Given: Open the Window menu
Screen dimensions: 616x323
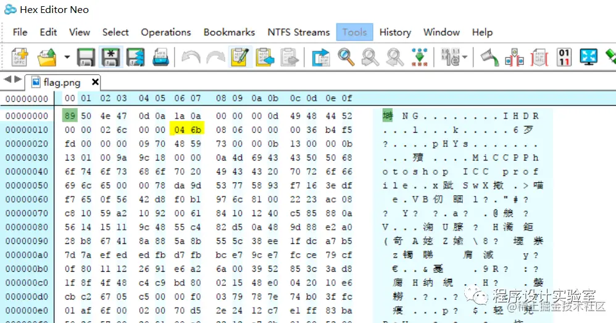Looking at the screenshot, I should click(441, 32).
